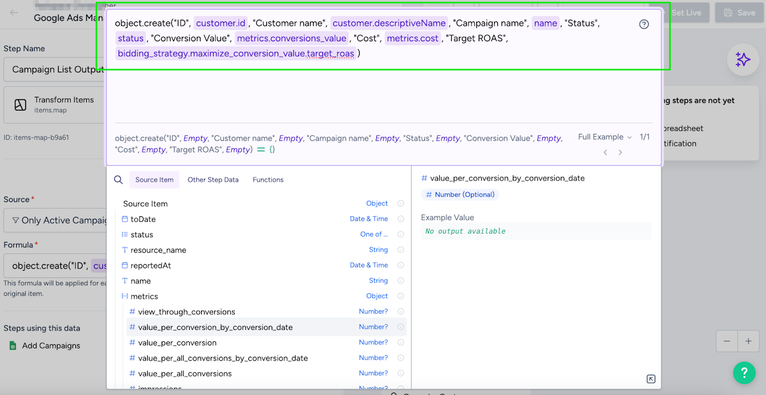Click the collapse panel icon at bottom right
Viewport: 766px width, 395px height.
tap(651, 379)
